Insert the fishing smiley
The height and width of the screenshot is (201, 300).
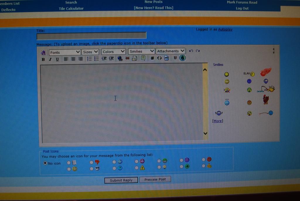[x=266, y=89]
